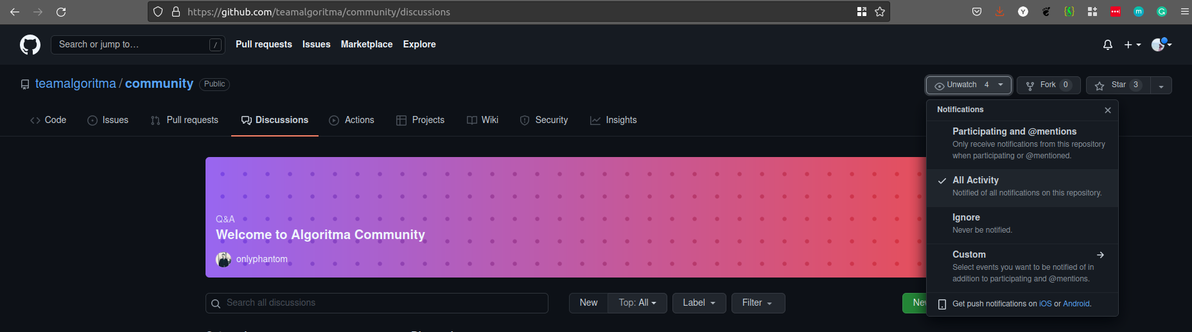
Task: Click onlyphantom's avatar image
Action: click(x=223, y=260)
